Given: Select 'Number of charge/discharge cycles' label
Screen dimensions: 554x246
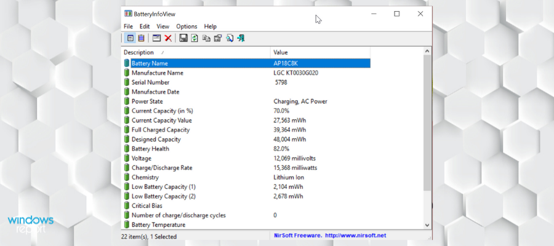Looking at the screenshot, I should tap(179, 215).
